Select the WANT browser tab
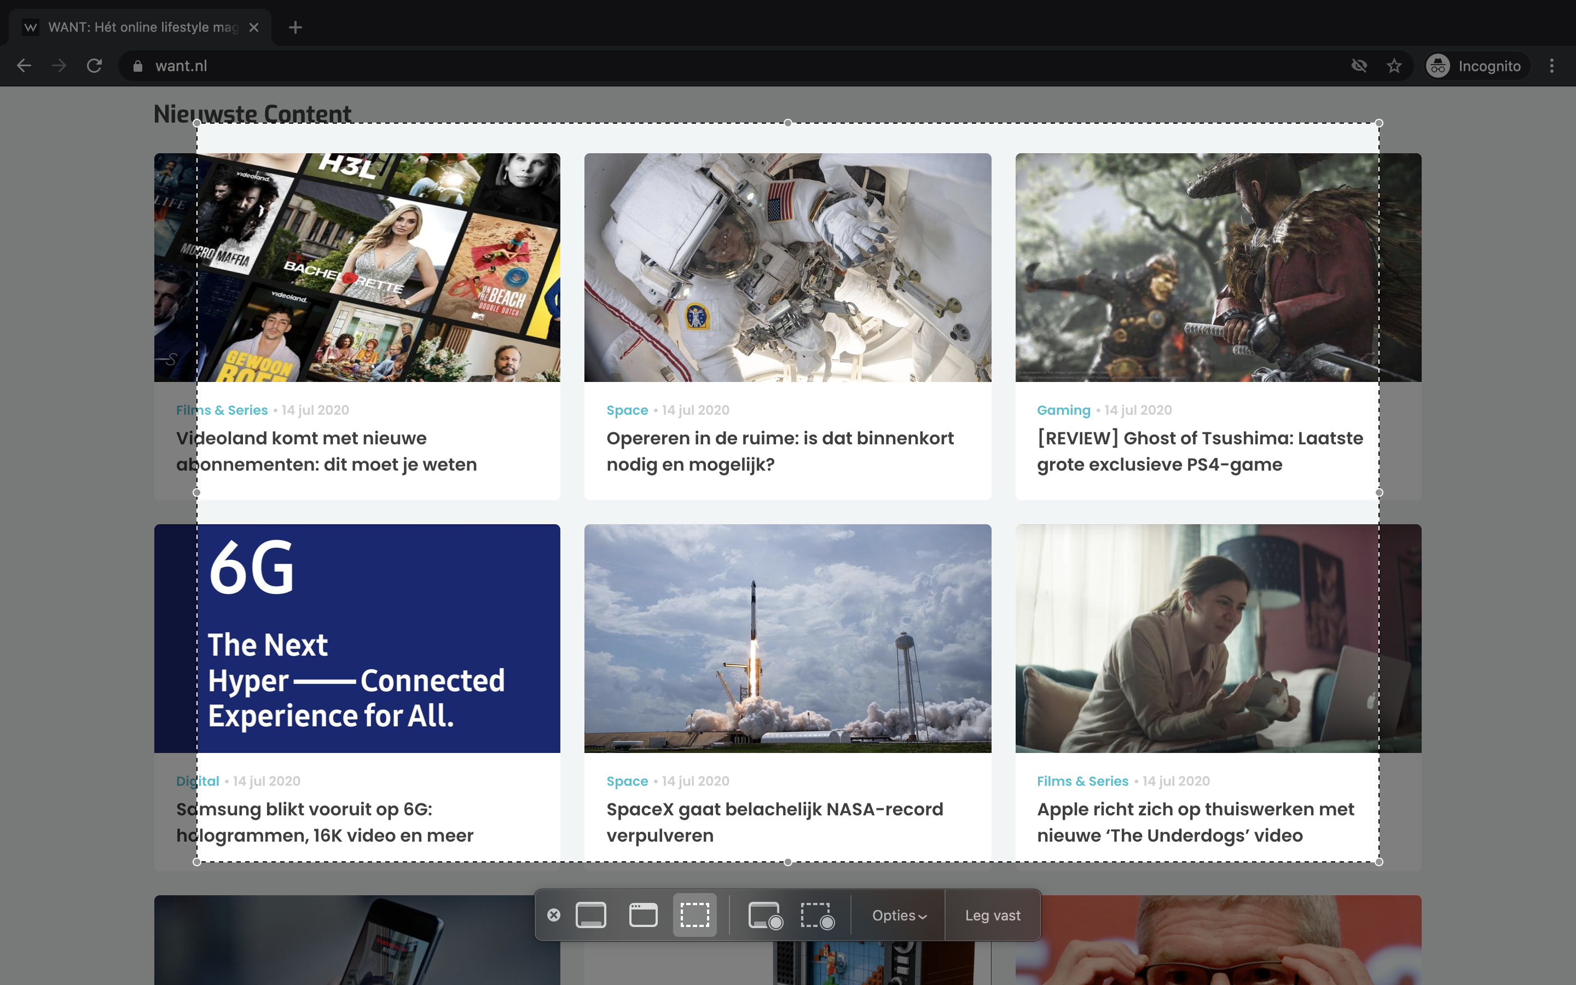 click(x=140, y=27)
